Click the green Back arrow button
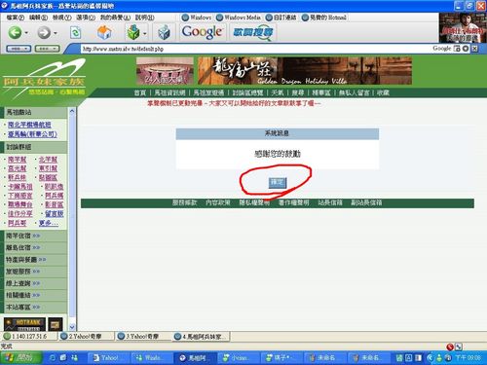487x365 pixels. [x=15, y=32]
